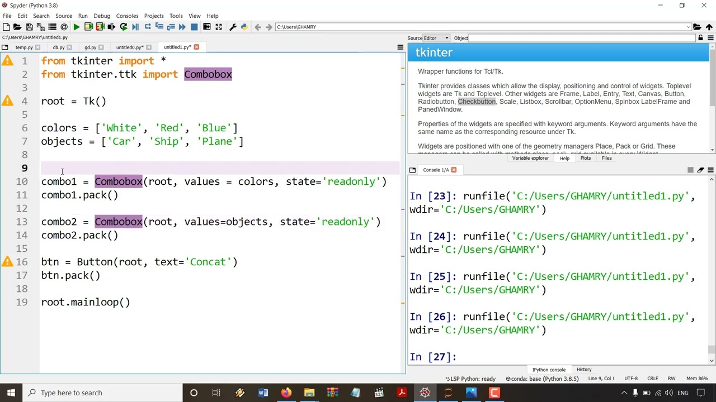
Task: Browse for a working directory folder icon
Action: click(x=697, y=27)
